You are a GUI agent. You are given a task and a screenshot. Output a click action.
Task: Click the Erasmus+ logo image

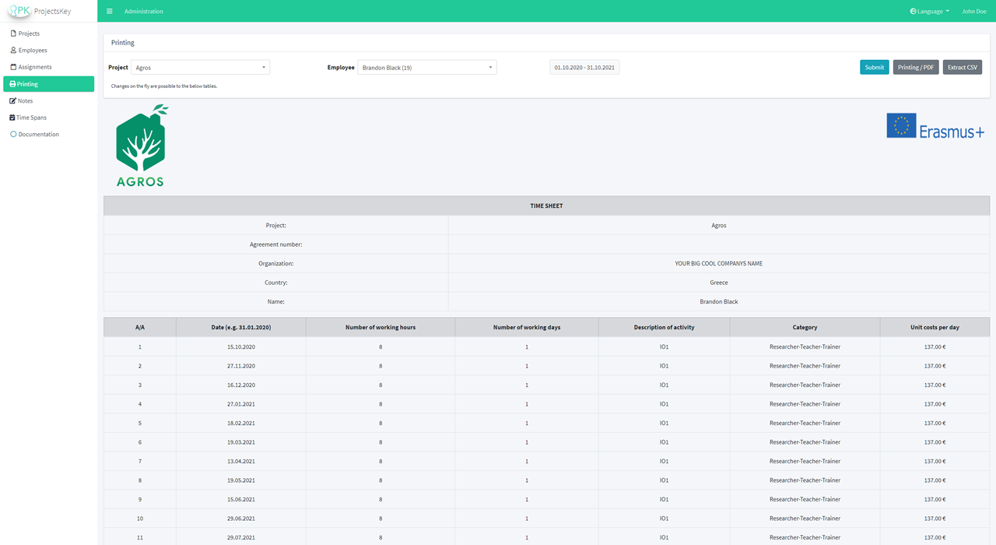click(935, 126)
